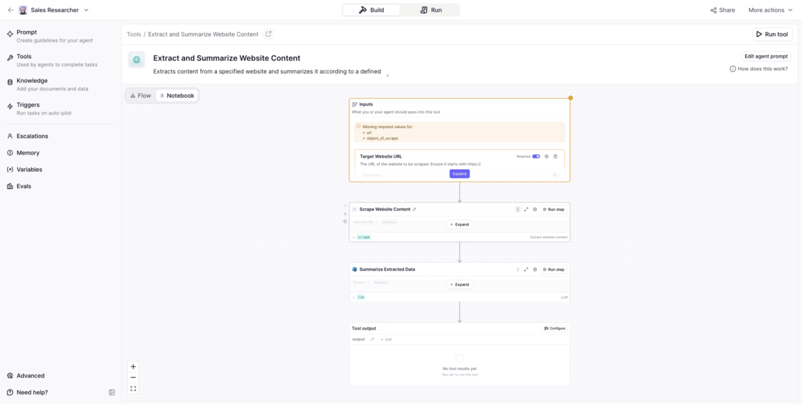The width and height of the screenshot is (802, 404).
Task: Switch to the Run tab
Action: coord(431,10)
